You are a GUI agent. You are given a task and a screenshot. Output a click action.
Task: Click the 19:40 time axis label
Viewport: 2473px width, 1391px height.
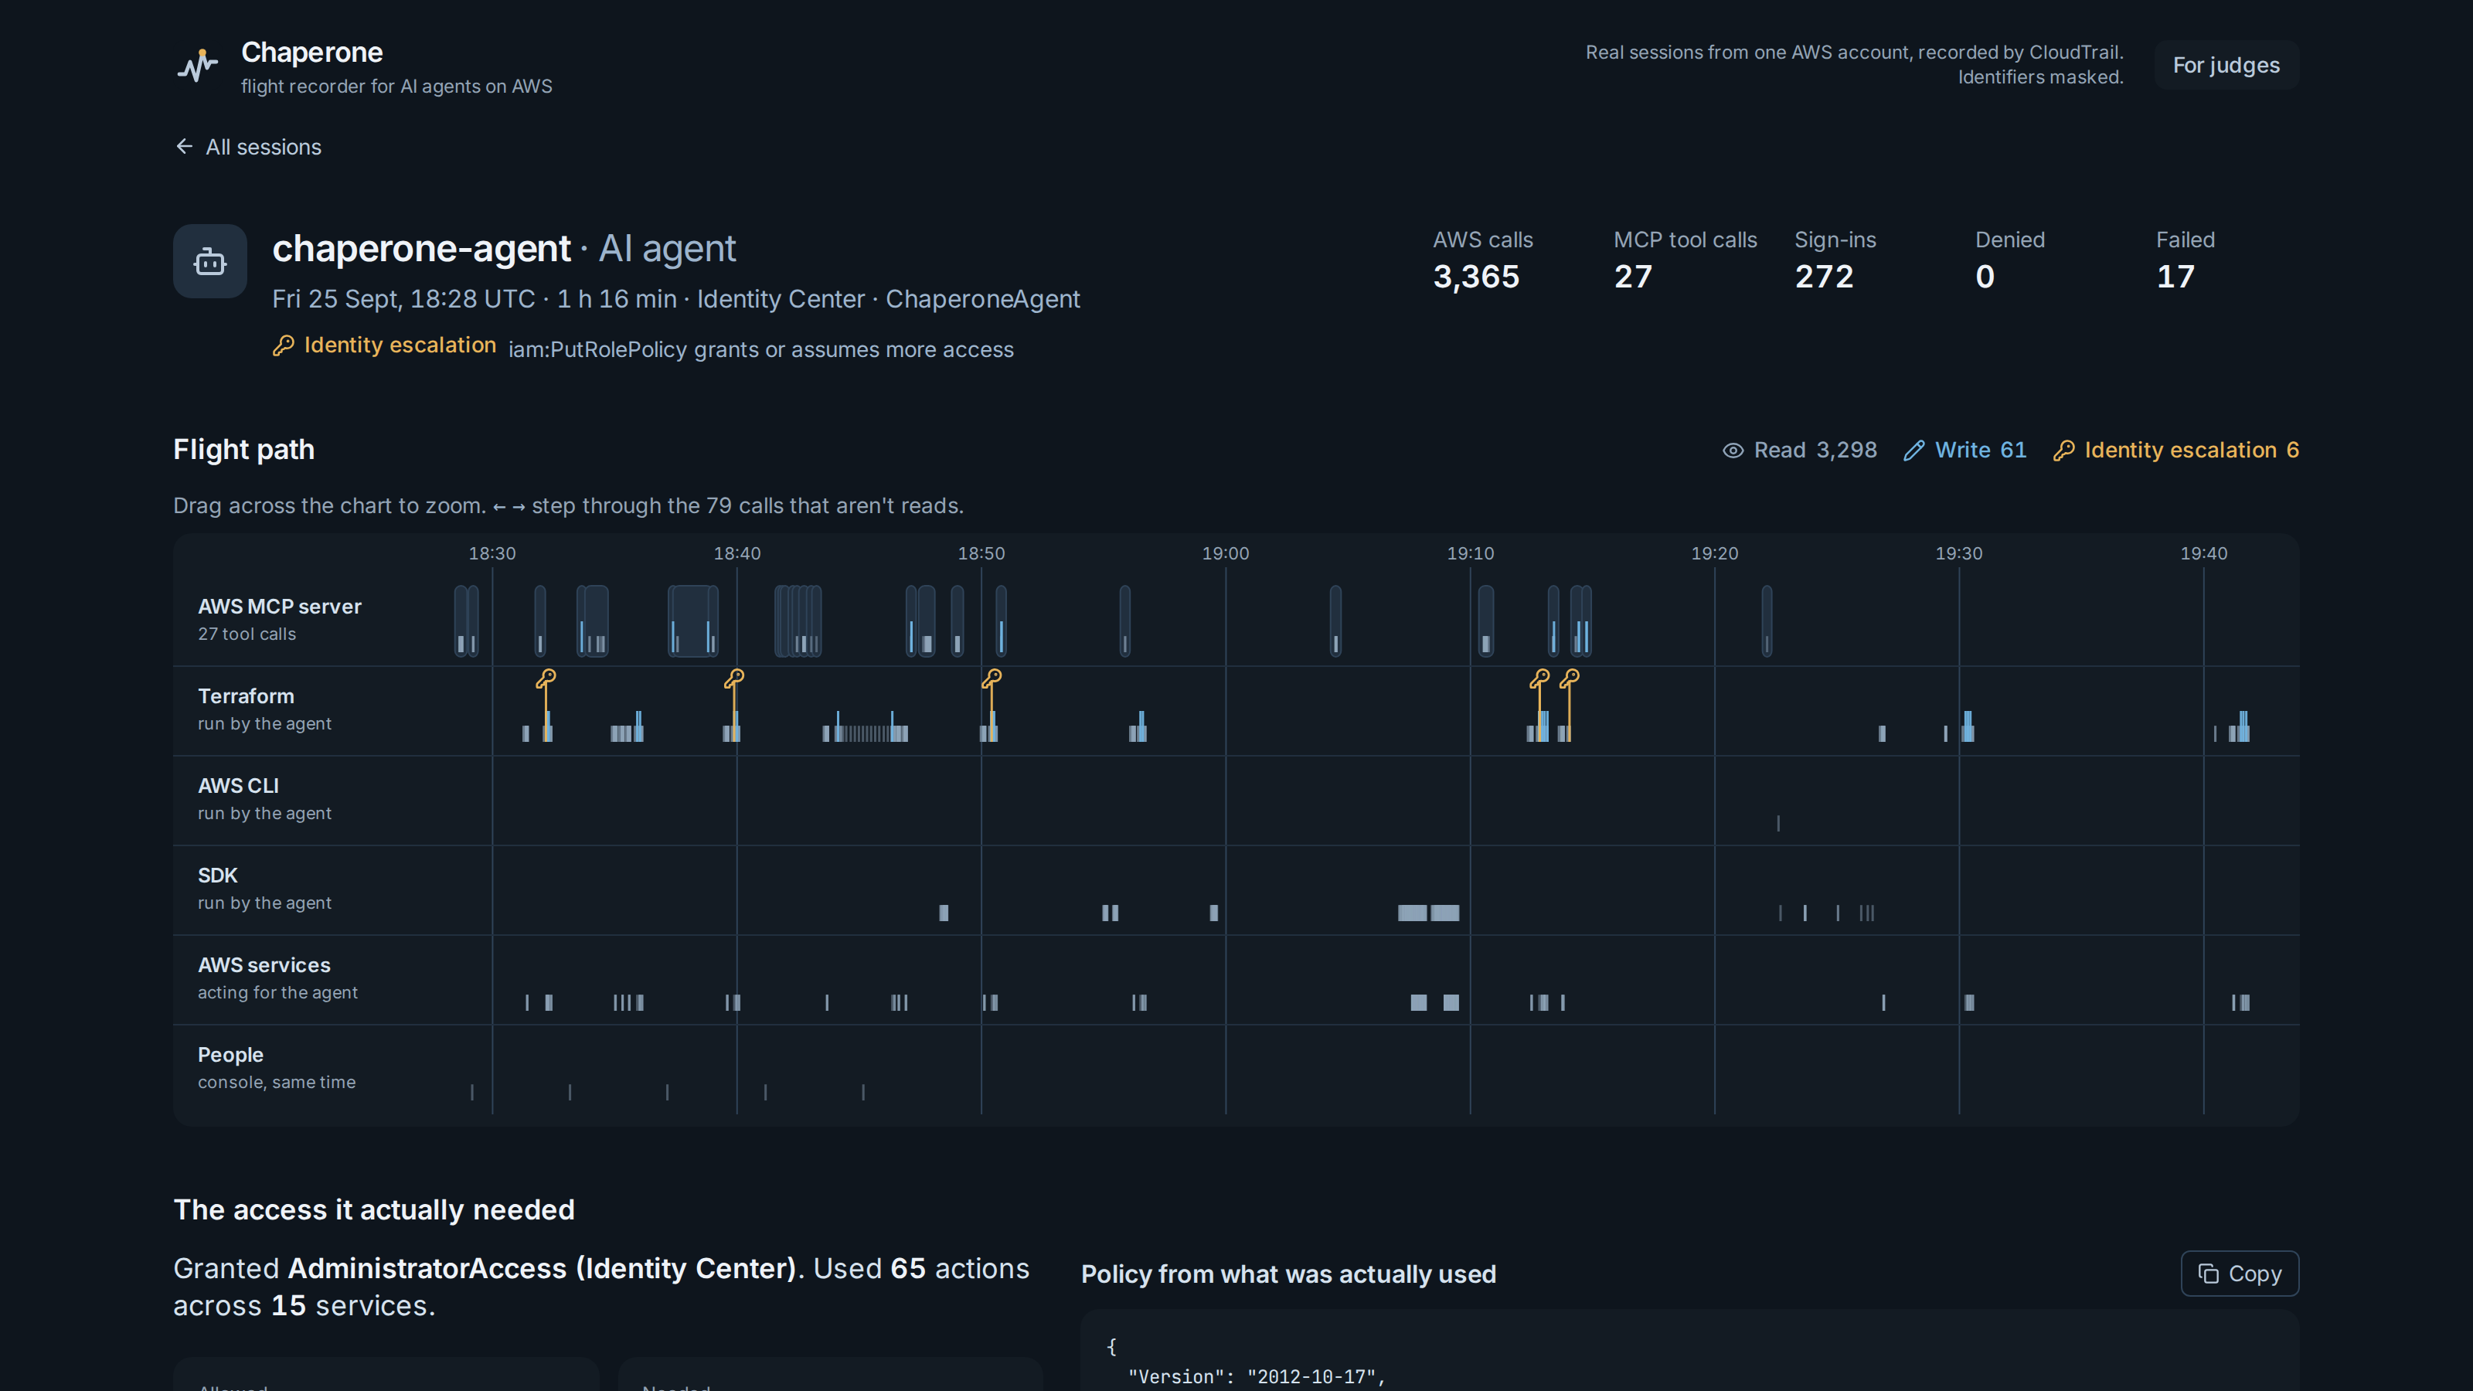(2204, 553)
